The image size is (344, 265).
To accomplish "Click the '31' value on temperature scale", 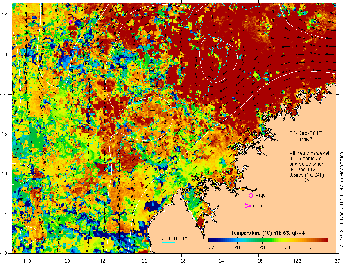I will [312, 247].
